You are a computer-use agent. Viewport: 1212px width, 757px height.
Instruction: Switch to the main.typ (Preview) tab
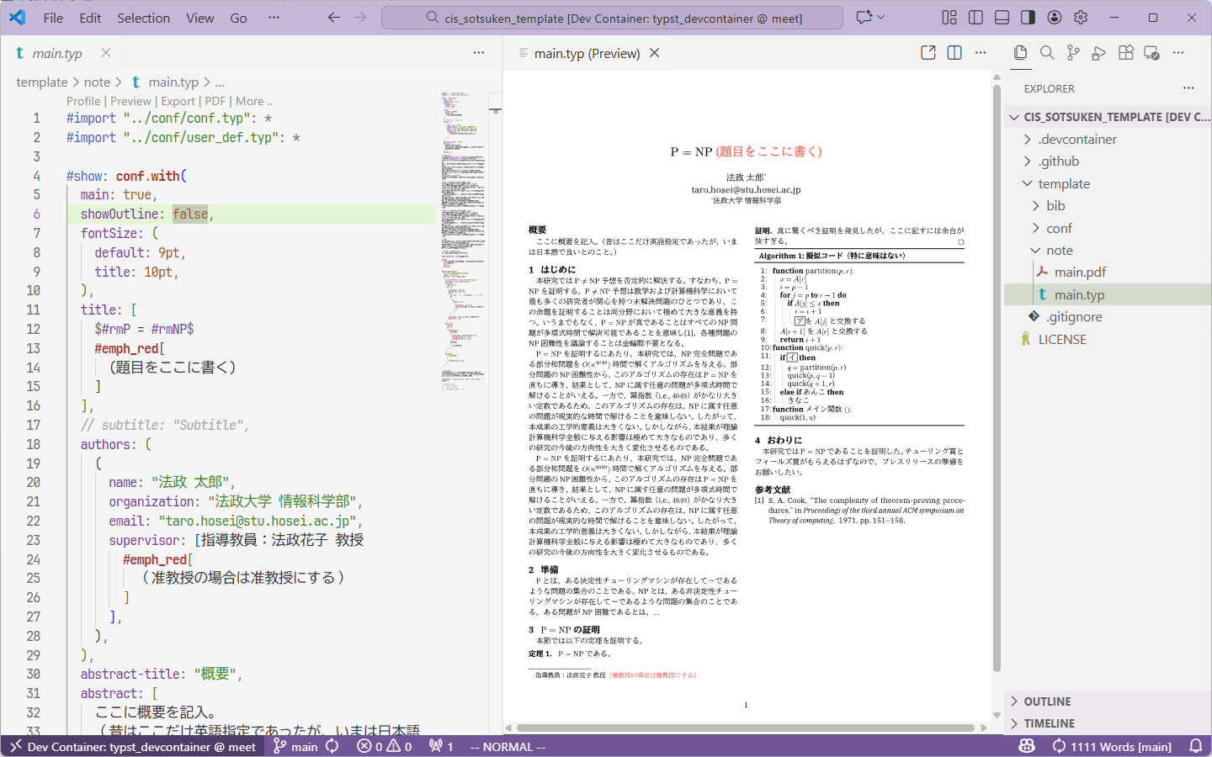pos(587,53)
